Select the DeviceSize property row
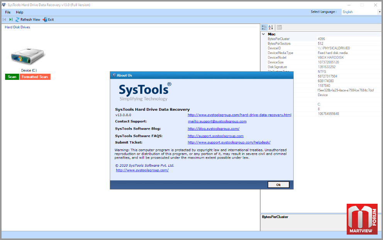The width and height of the screenshot is (383, 240). click(321, 62)
